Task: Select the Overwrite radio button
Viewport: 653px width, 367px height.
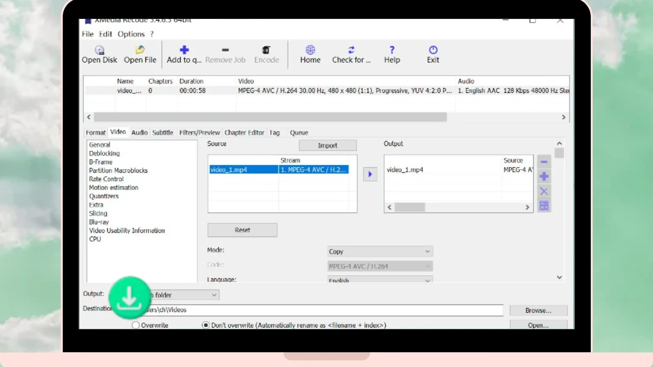Action: tap(136, 325)
